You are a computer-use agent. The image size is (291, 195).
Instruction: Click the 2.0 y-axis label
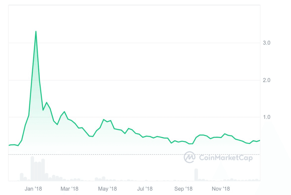coord(266,80)
